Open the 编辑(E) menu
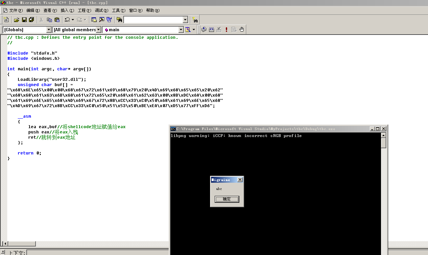The height and width of the screenshot is (255, 428). pos(33,11)
